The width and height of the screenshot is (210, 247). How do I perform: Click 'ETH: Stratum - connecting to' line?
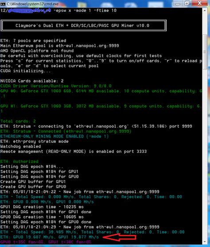tap(96, 126)
